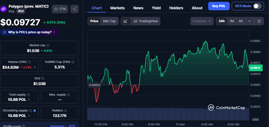The width and height of the screenshot is (269, 127).
Task: Set chart range to 24h
Action: 222,21
